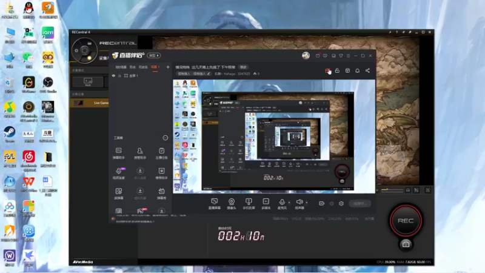Open orientation mode pill beside logo
Viewport: 485px width, 273px height.
click(154, 55)
